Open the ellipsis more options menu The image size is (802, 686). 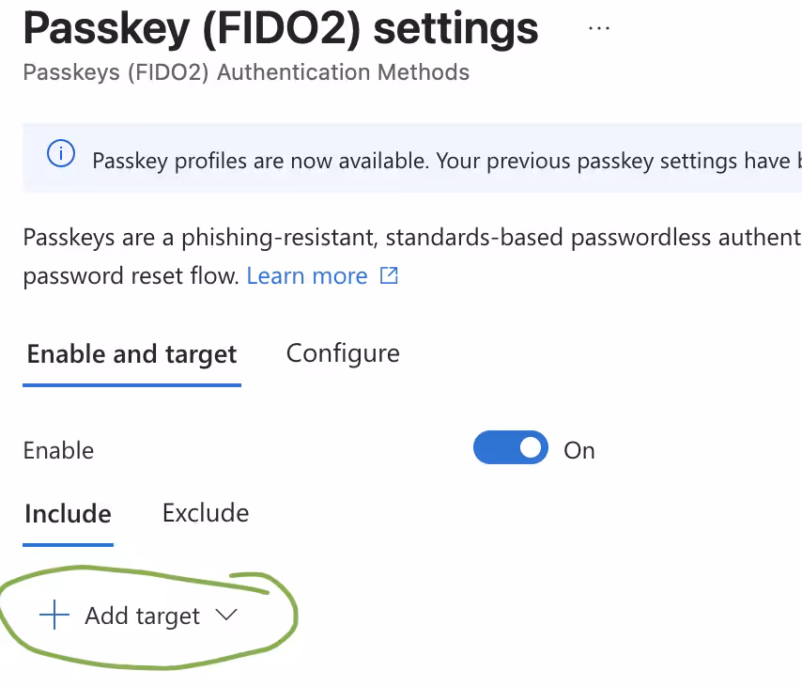[x=599, y=29]
